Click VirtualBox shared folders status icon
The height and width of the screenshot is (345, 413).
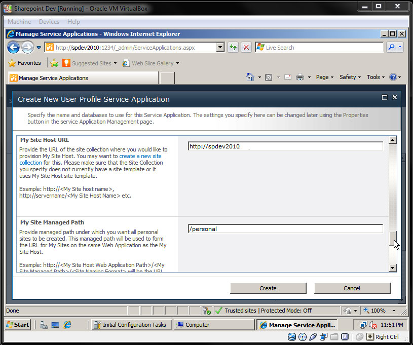[x=334, y=337]
